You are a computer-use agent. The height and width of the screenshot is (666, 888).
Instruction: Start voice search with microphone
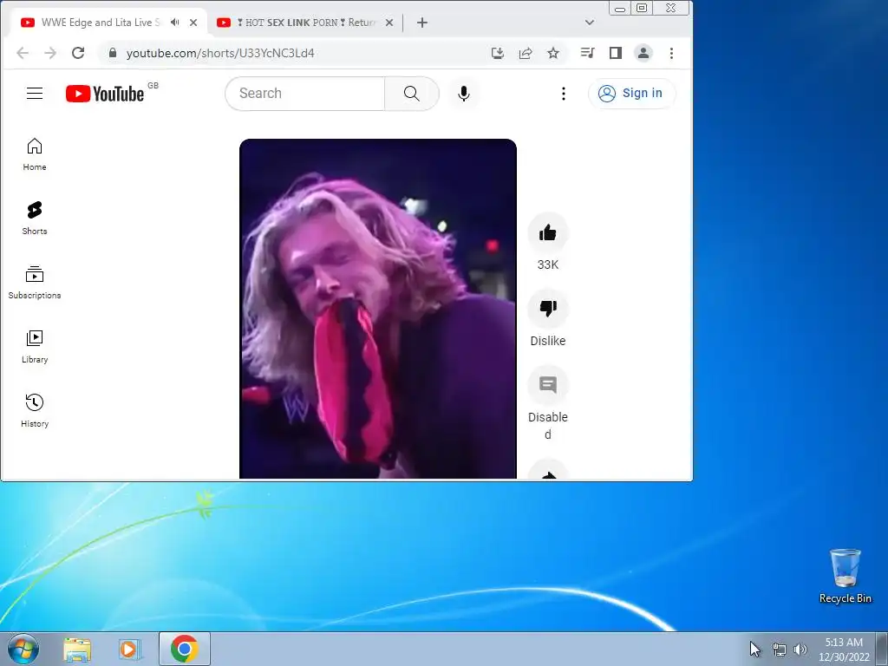coord(464,94)
